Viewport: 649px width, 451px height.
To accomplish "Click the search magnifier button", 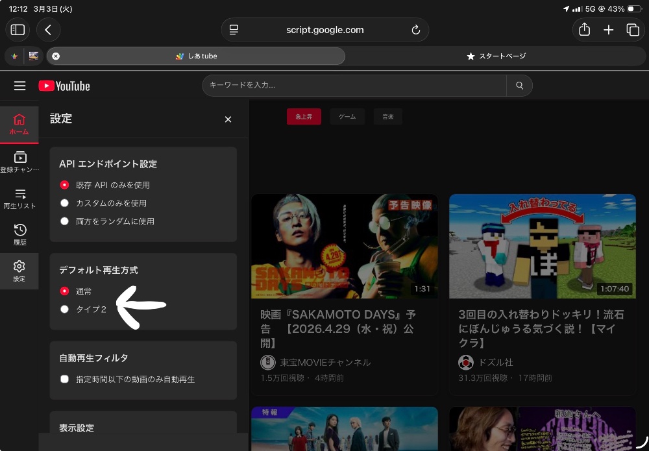I will [519, 86].
